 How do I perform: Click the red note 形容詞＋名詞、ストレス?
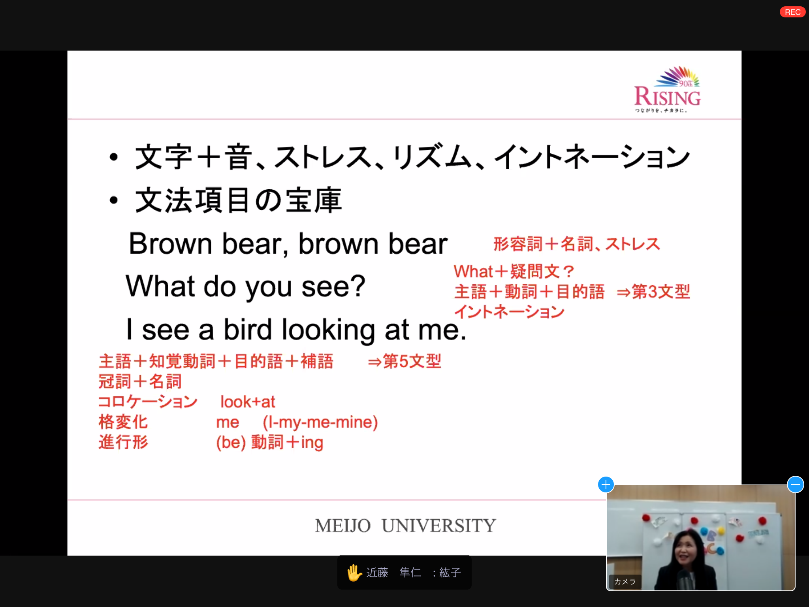577,244
